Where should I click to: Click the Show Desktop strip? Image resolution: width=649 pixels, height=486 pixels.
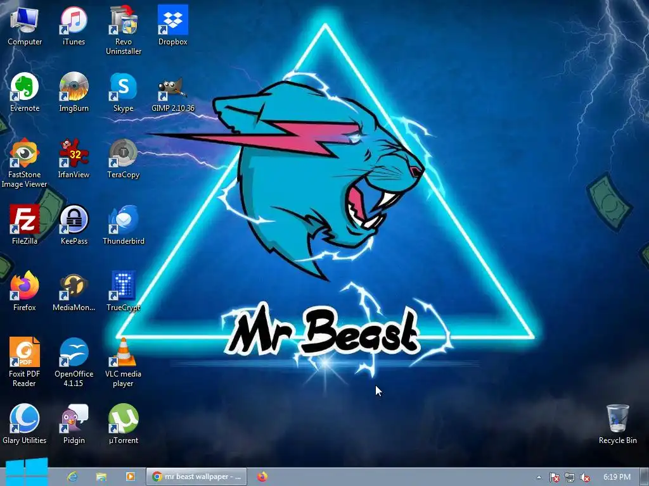[645, 477]
